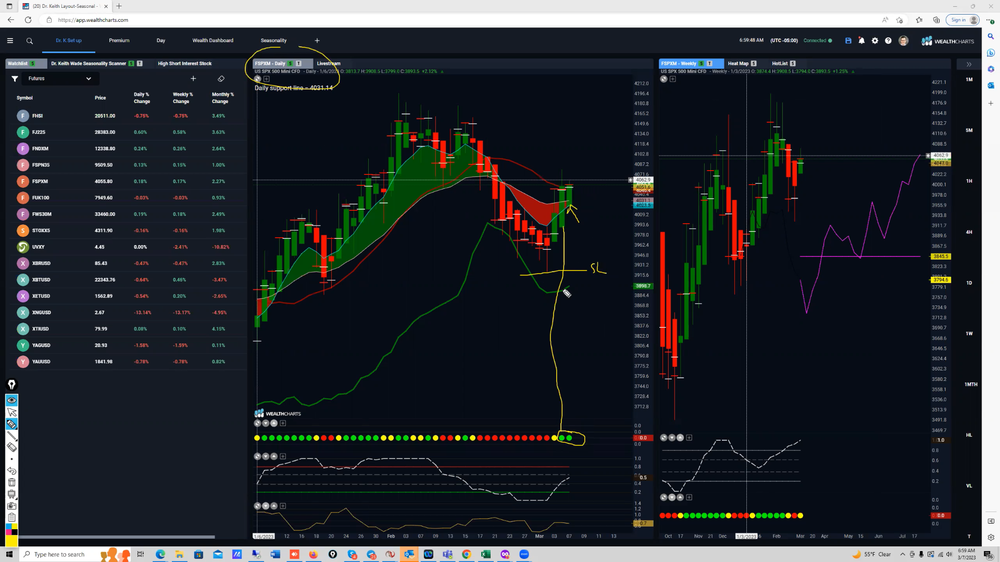Choose the dot pen size icon
The width and height of the screenshot is (1000, 562).
[11, 459]
